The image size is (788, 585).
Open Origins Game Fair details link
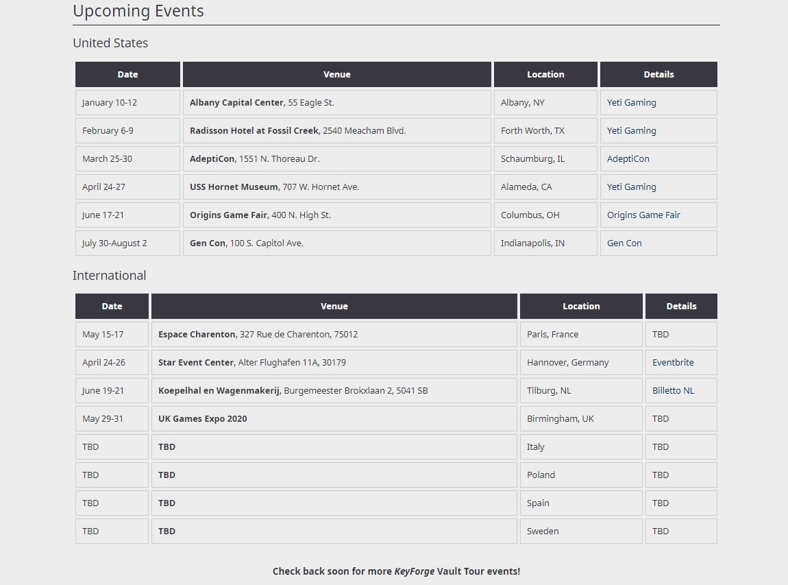coord(643,215)
